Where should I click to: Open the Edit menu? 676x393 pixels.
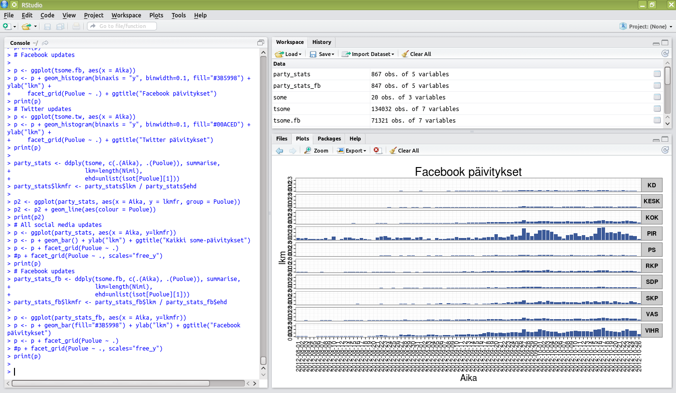27,15
